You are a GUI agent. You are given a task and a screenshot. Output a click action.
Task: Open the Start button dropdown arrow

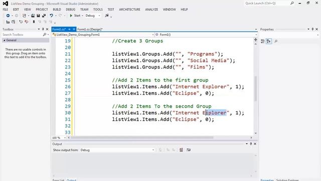tap(82, 16)
